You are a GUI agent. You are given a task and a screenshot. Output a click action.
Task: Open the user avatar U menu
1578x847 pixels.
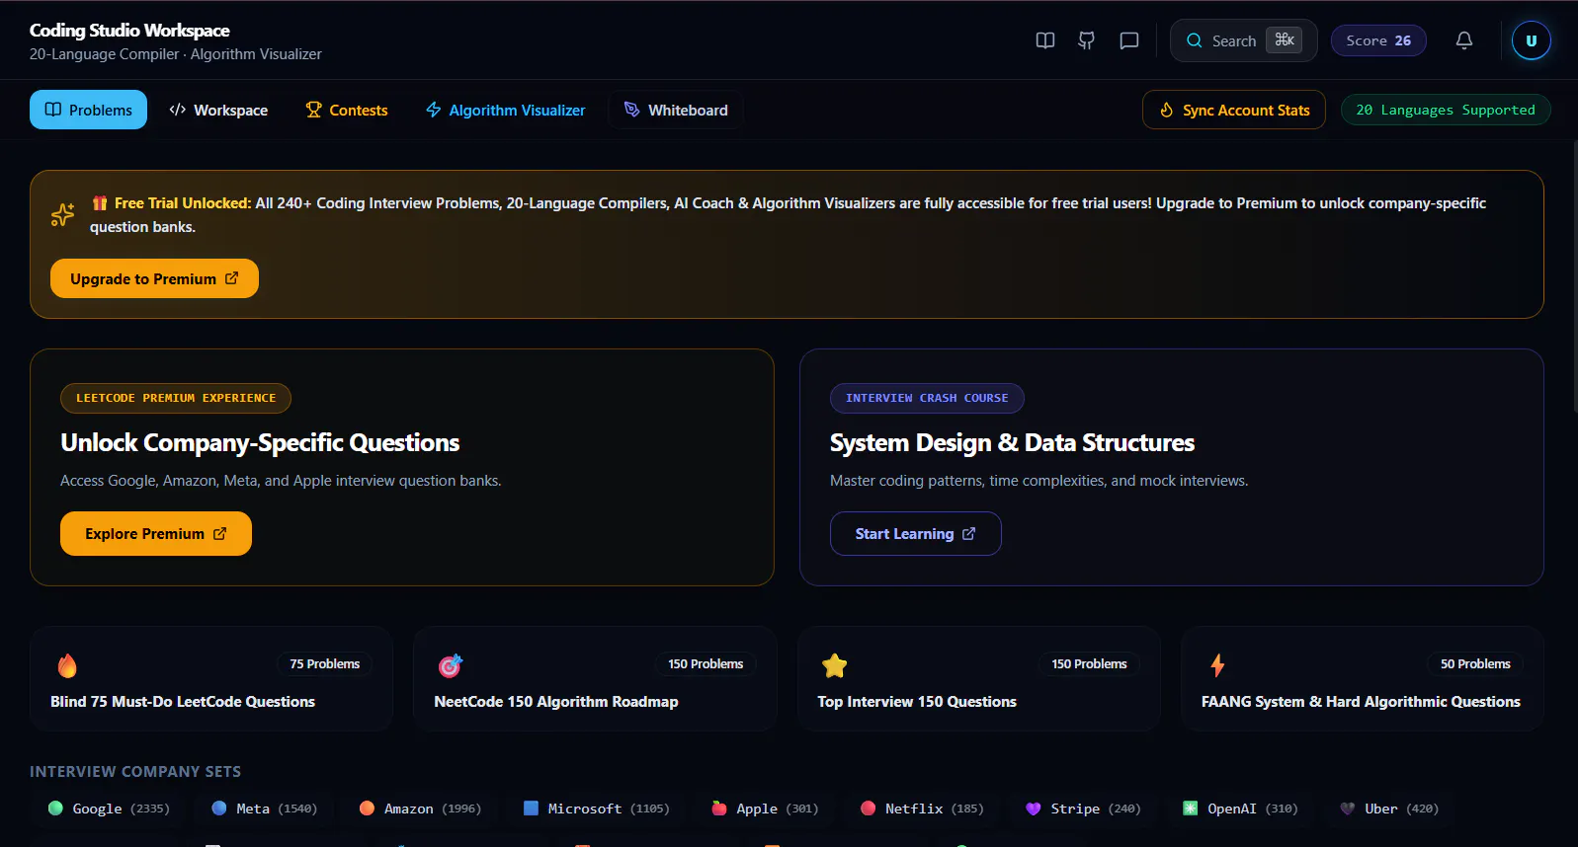point(1531,40)
